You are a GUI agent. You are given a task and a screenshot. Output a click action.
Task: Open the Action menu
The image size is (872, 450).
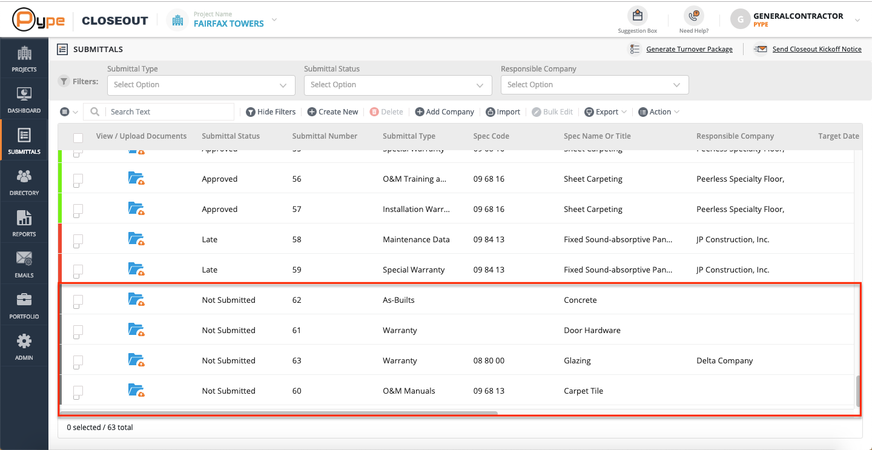[x=659, y=111]
